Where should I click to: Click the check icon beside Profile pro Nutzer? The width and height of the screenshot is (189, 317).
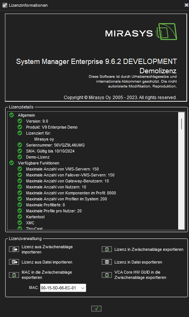[20, 211]
